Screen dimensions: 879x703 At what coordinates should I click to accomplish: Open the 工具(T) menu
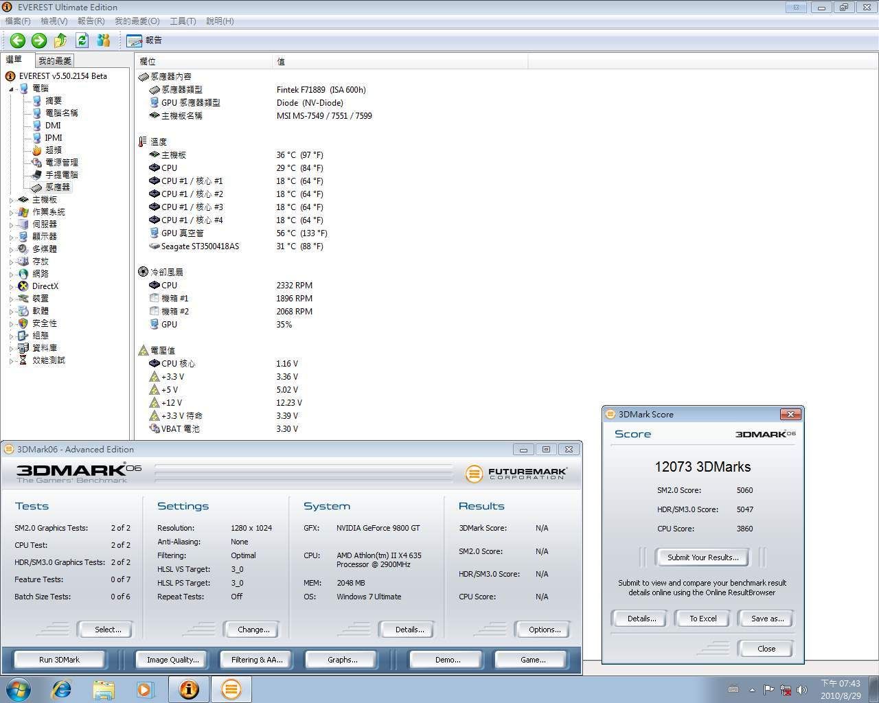(x=183, y=21)
